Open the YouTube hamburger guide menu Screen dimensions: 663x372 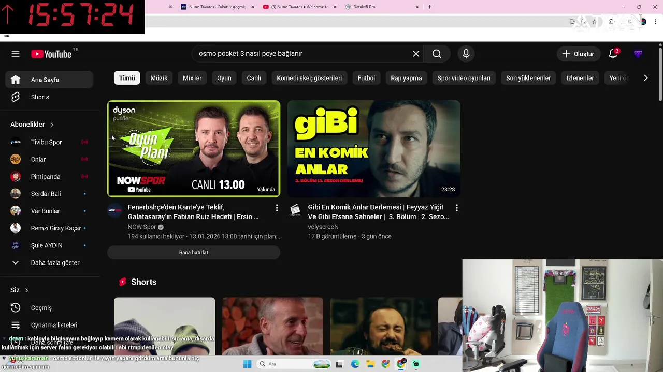click(x=16, y=54)
